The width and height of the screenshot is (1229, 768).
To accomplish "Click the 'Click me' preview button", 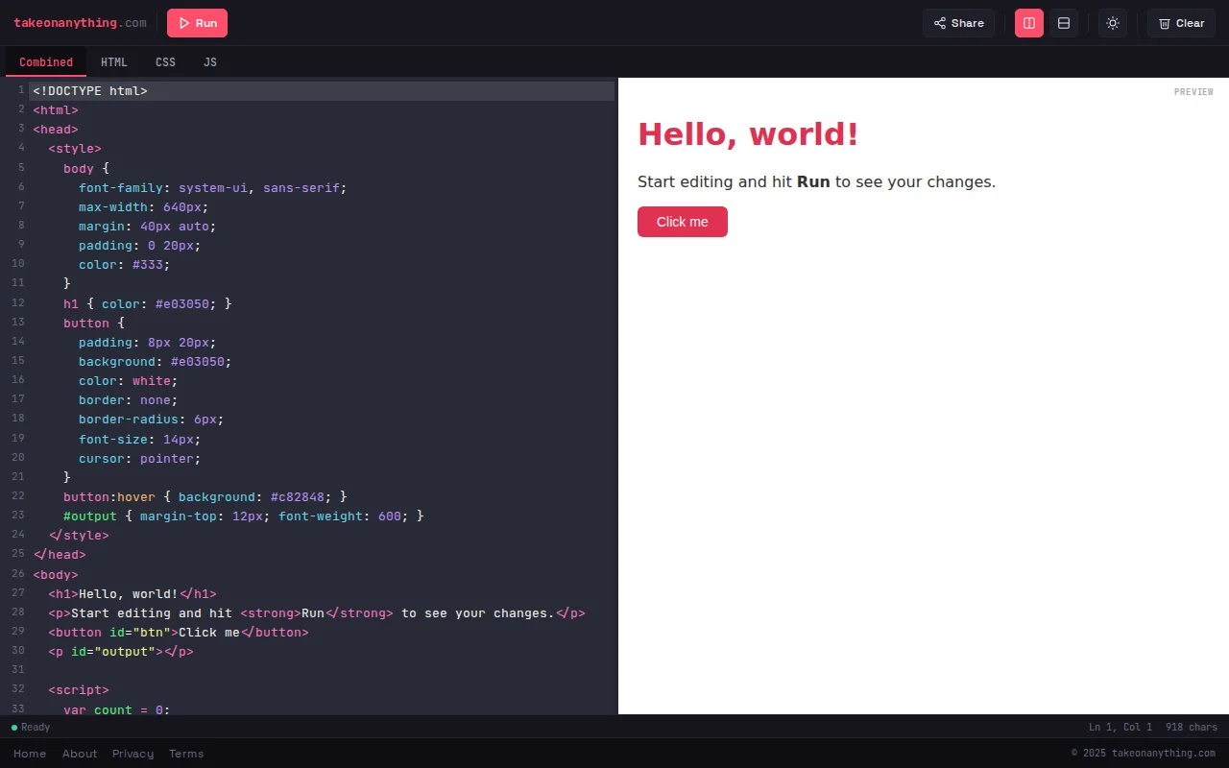I will pos(683,222).
